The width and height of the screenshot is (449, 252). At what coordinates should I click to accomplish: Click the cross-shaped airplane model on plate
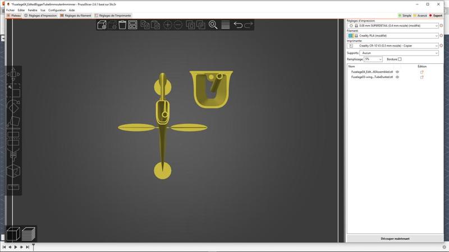tap(163, 125)
